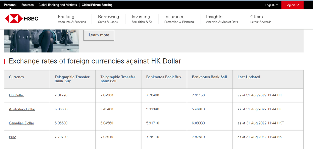Open Global Private Banking
Image resolution: width=313 pixels, height=149 pixels.
(97, 5)
